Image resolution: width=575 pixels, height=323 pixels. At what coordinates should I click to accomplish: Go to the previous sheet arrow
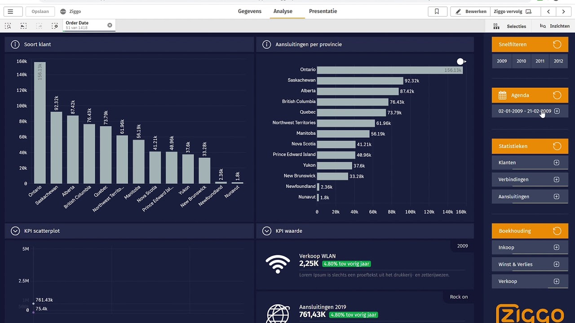click(x=548, y=12)
